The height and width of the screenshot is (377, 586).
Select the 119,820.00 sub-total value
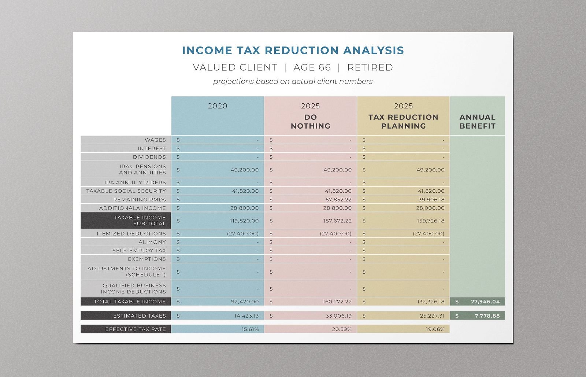tap(244, 221)
